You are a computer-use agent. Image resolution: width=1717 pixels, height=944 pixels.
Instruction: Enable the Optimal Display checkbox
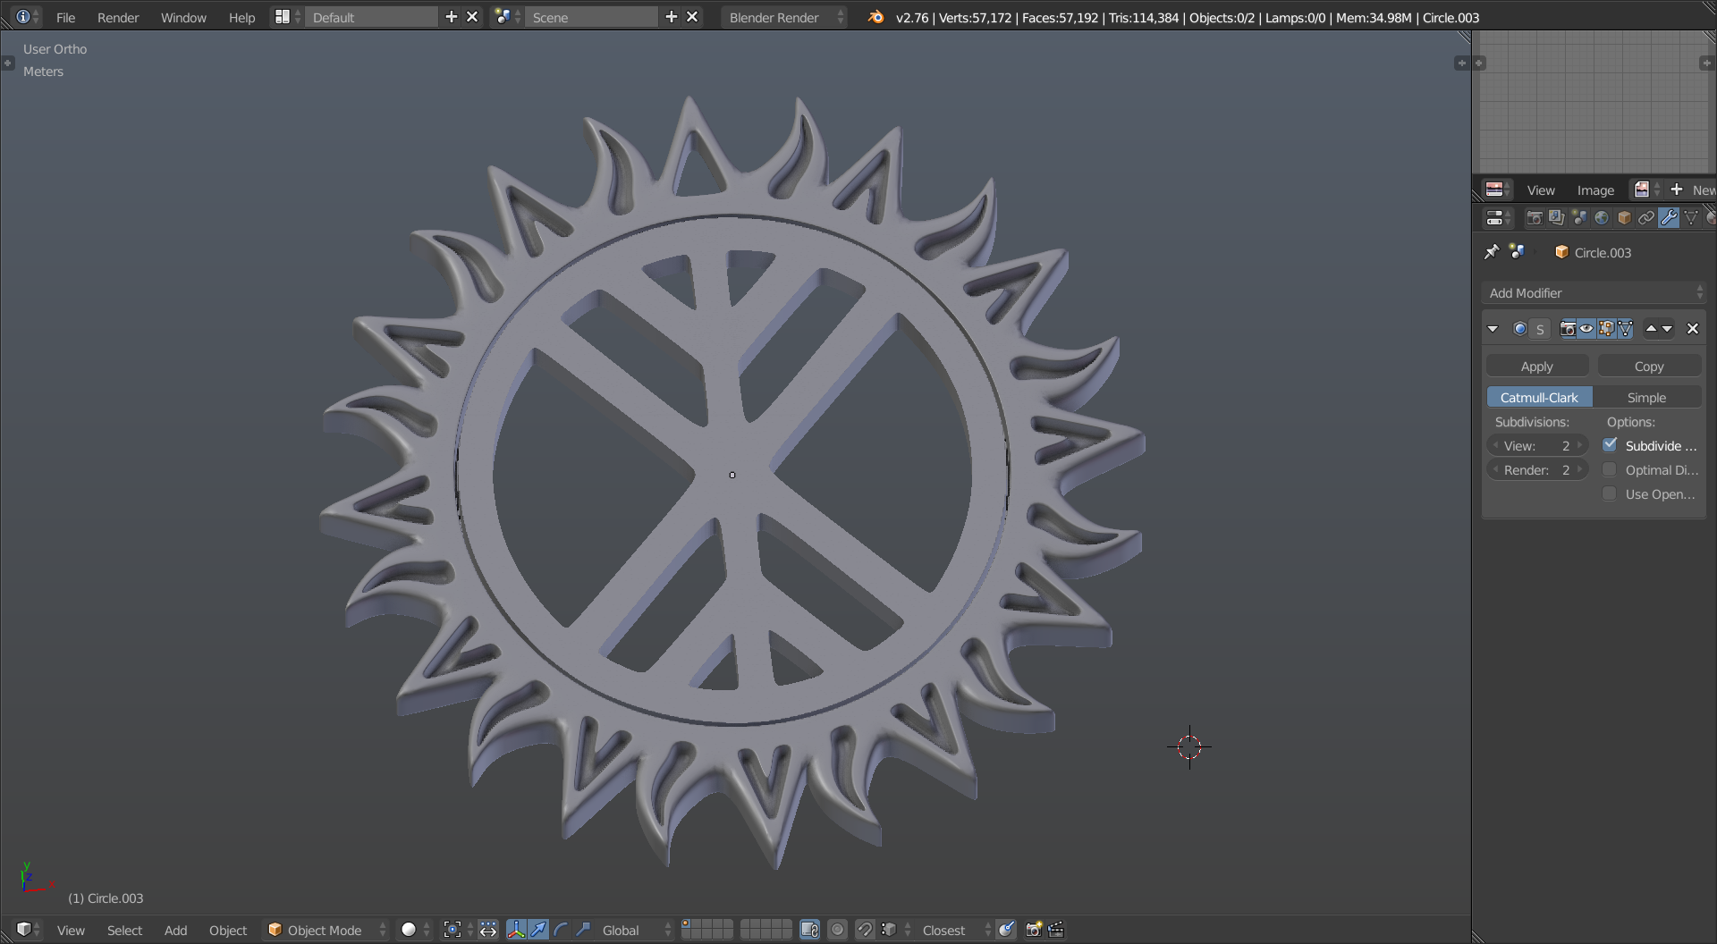(1610, 469)
